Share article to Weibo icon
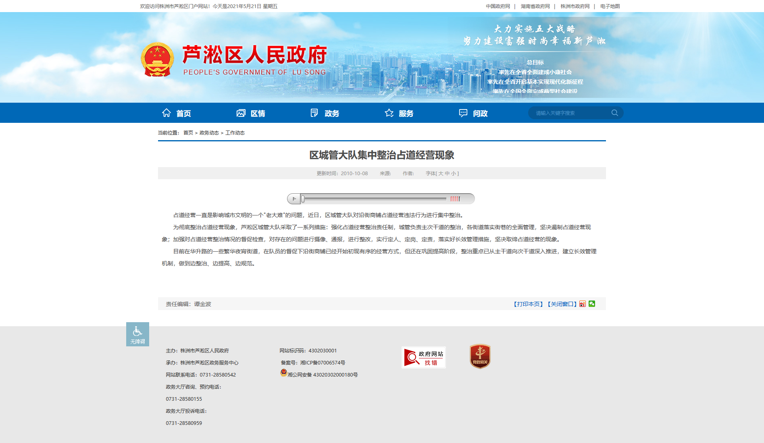Viewport: 764px width, 443px height. [x=583, y=304]
